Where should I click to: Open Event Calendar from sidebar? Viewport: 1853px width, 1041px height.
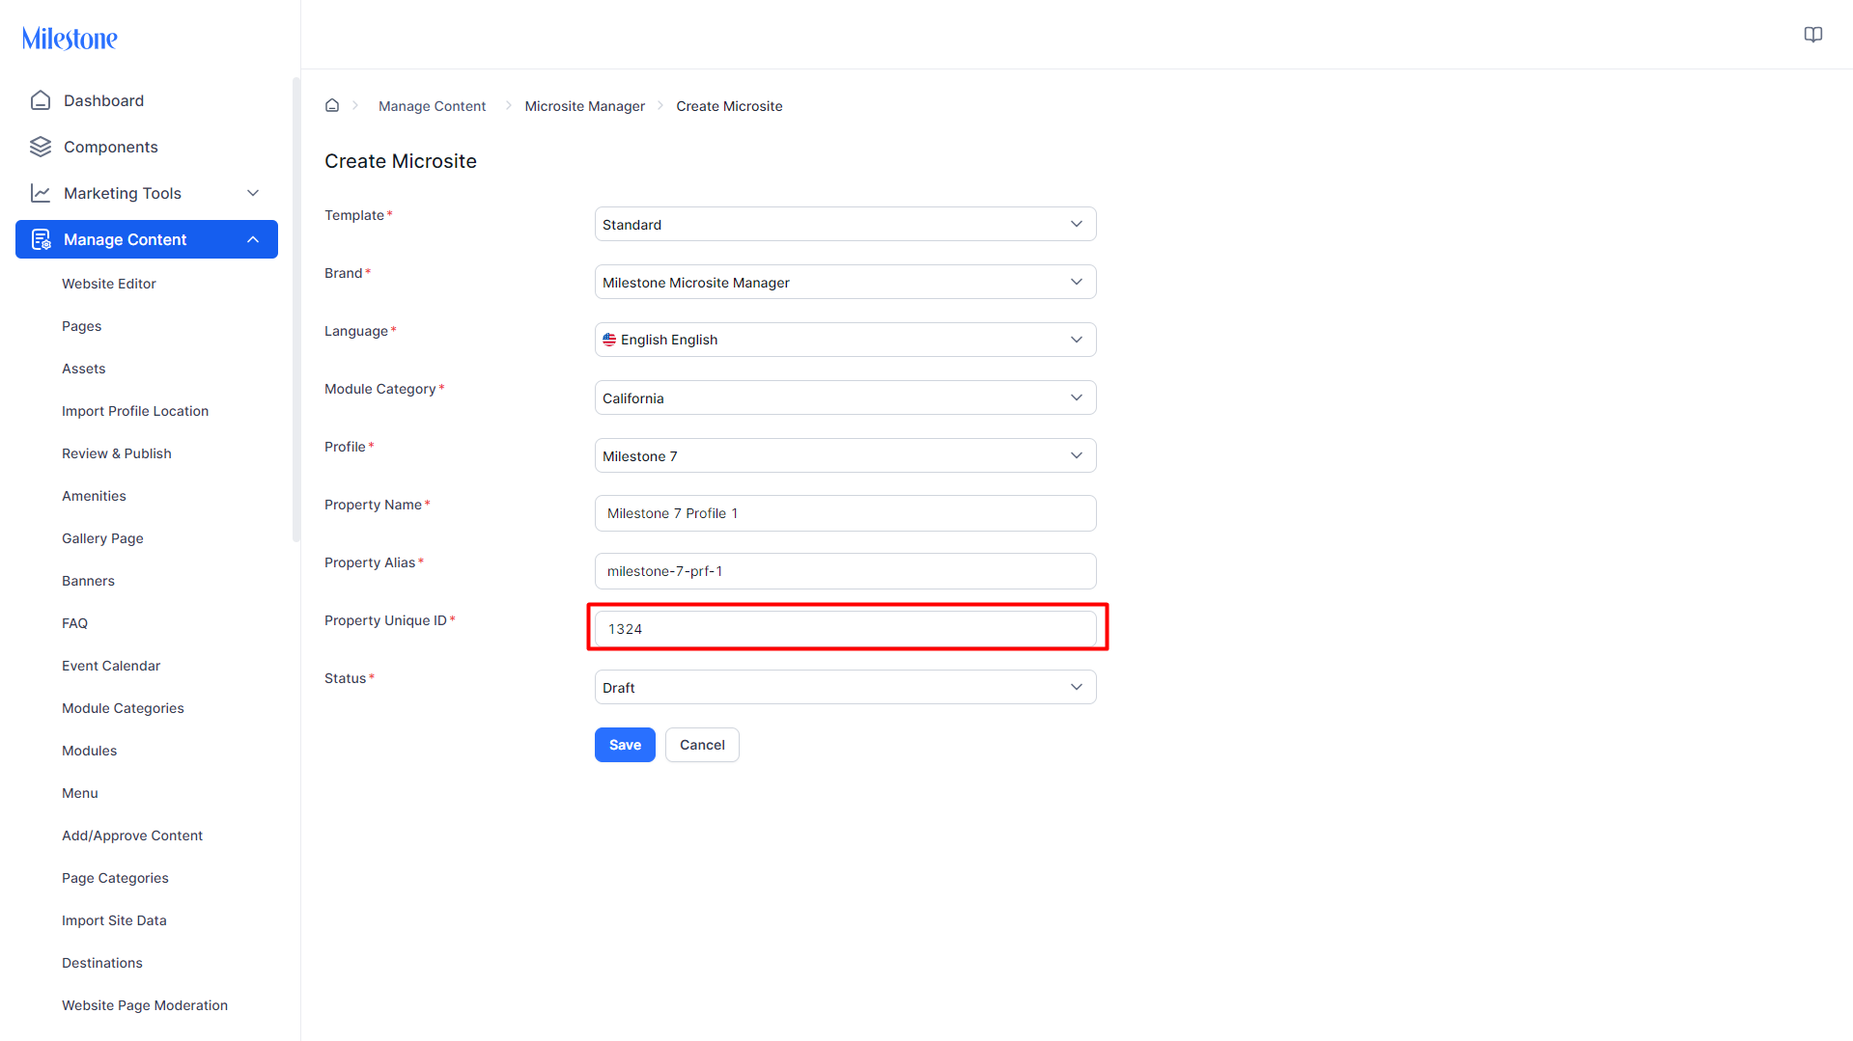[111, 666]
